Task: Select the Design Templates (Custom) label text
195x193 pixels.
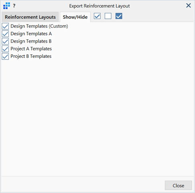Action: coord(39,26)
